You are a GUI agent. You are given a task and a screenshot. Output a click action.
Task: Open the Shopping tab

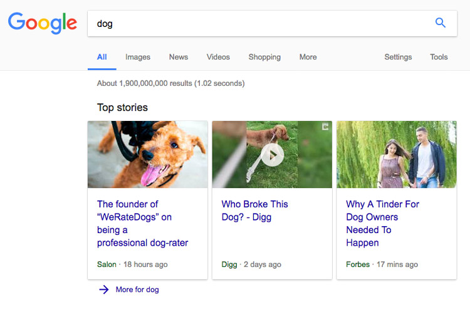click(264, 57)
